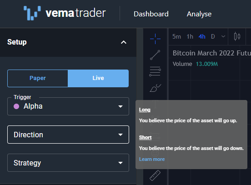
Task: Click the Learn more link
Action: tap(152, 159)
